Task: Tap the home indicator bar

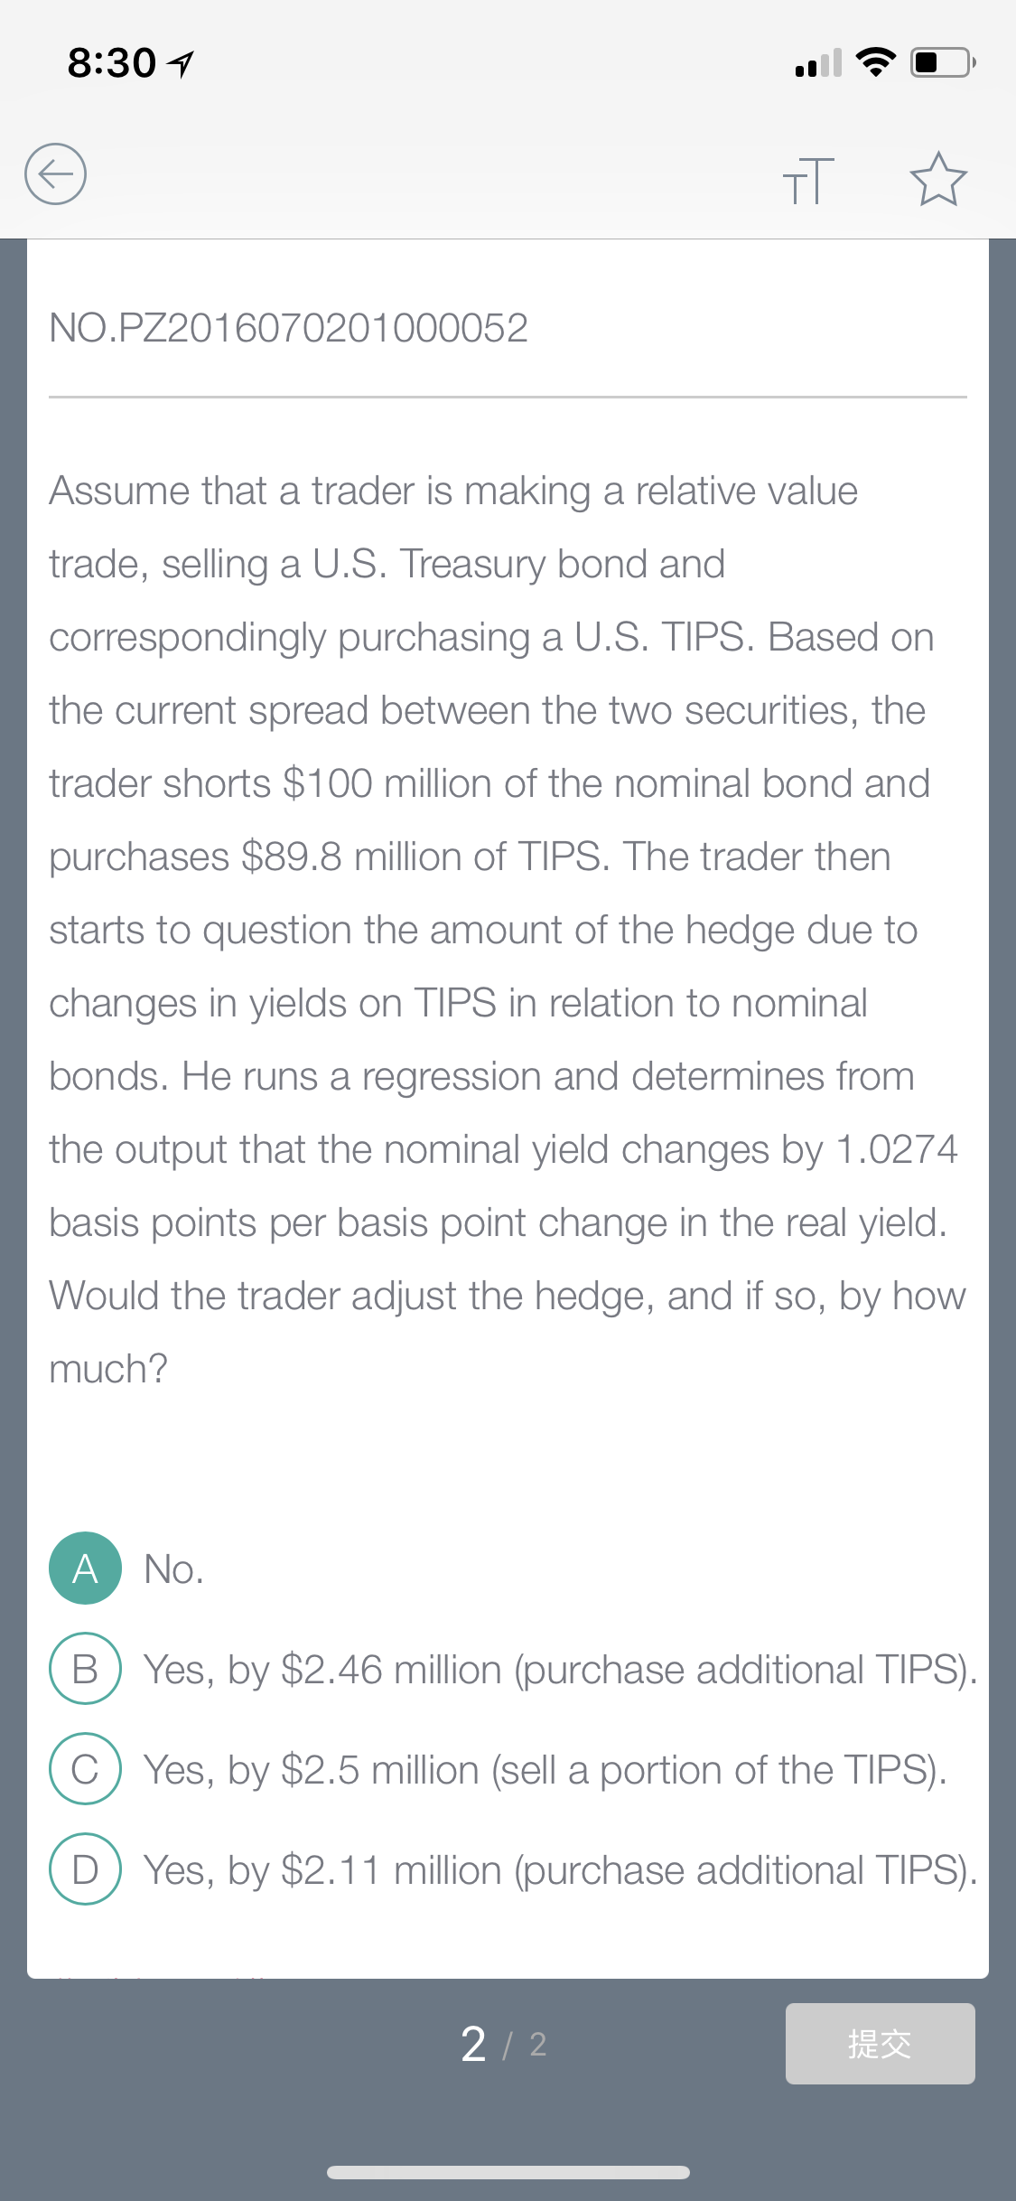Action: (508, 2172)
